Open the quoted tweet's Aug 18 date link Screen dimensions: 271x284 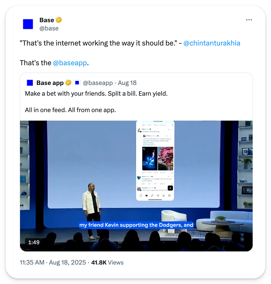click(x=127, y=83)
